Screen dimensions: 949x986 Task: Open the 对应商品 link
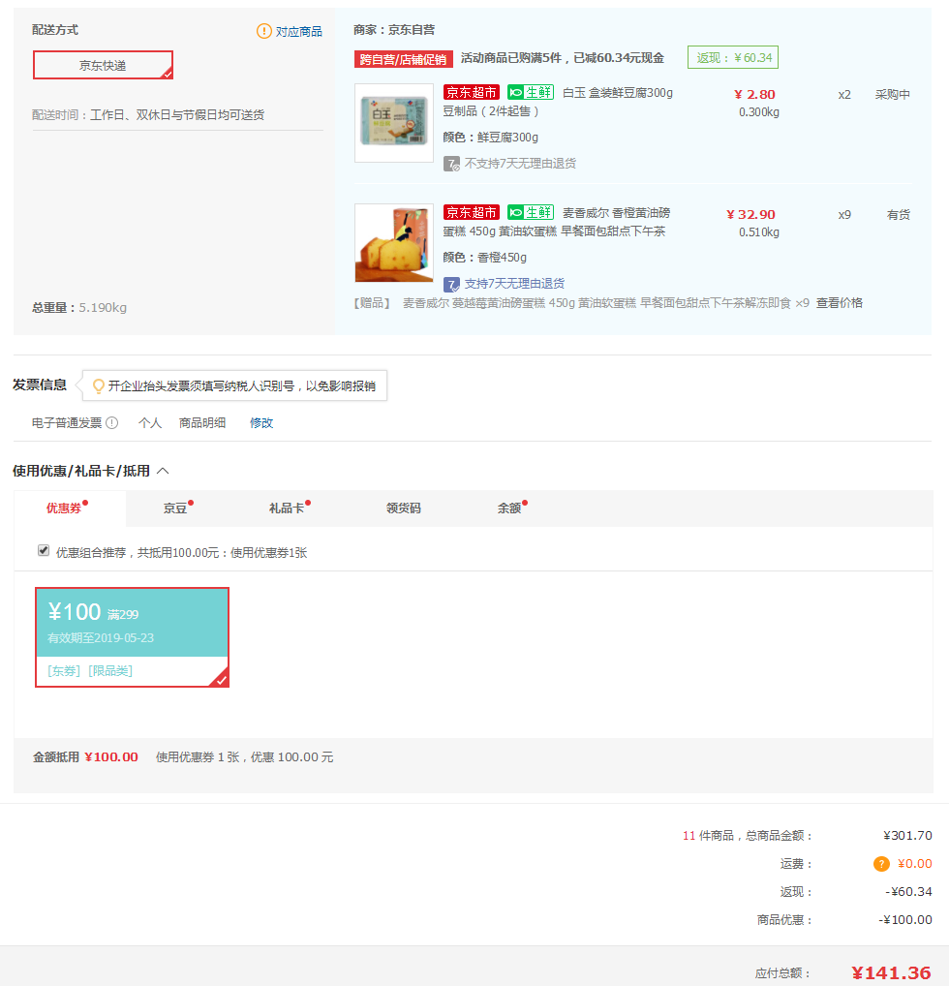(298, 31)
